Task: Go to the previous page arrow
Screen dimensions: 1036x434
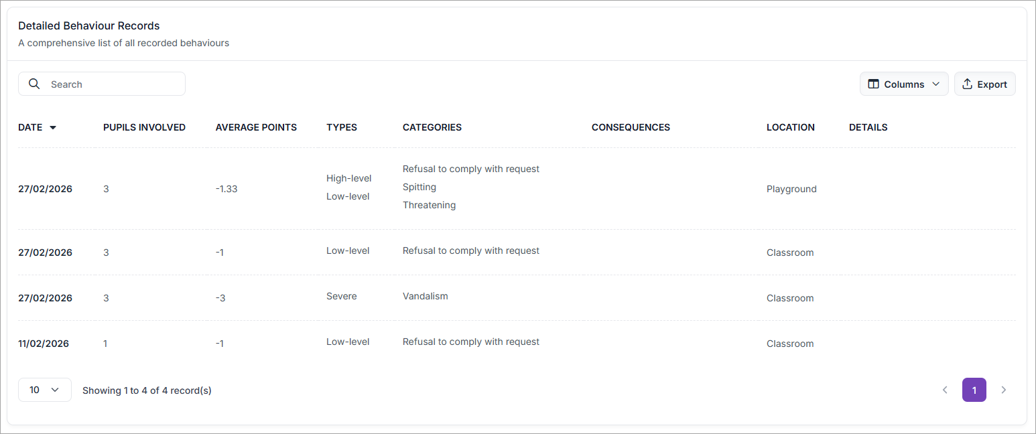Action: click(x=945, y=390)
